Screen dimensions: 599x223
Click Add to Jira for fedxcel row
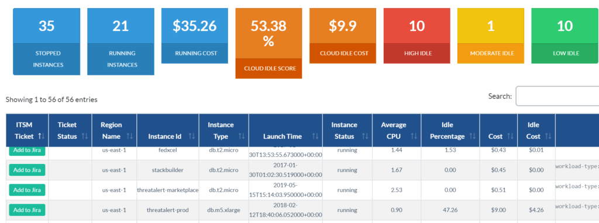point(27,151)
